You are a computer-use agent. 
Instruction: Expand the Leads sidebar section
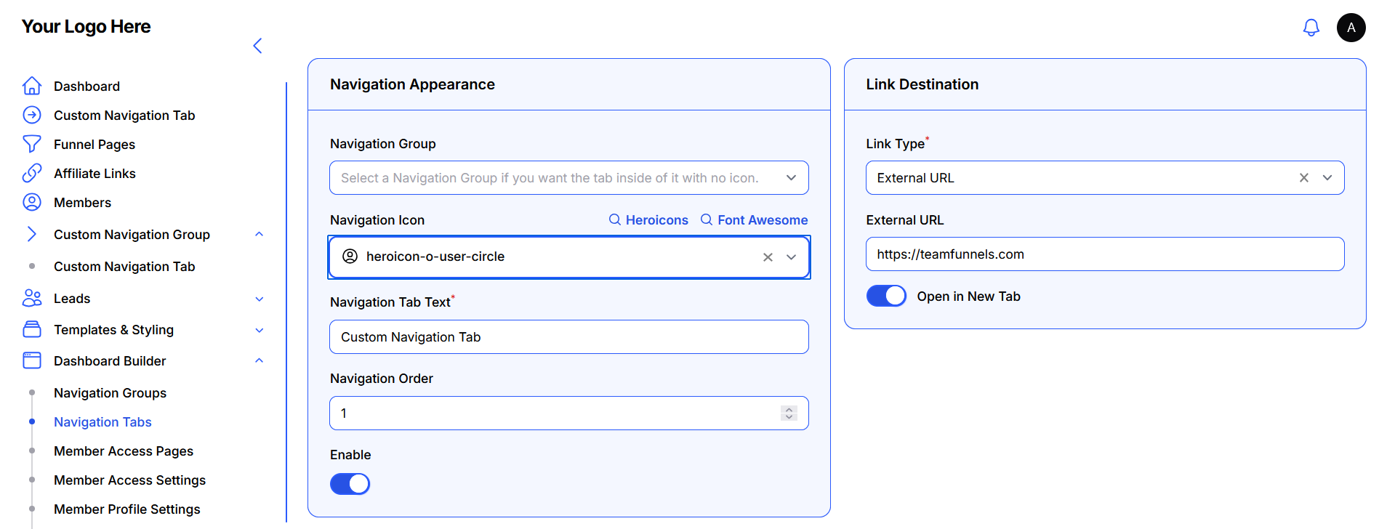[x=259, y=299]
